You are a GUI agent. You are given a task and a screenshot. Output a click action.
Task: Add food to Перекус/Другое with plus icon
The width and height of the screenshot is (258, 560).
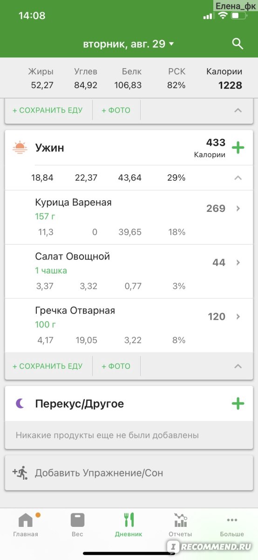(238, 404)
